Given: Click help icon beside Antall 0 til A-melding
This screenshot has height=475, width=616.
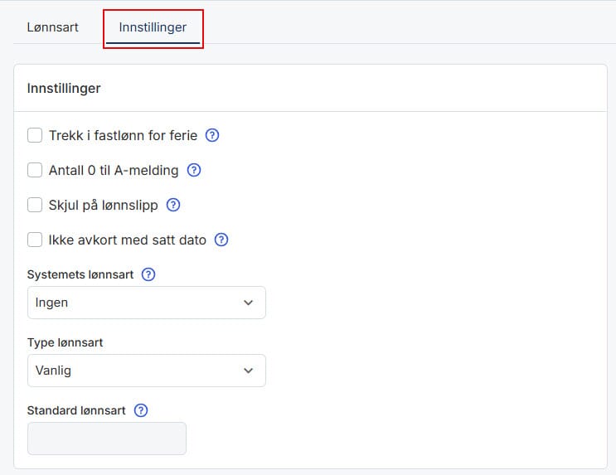Looking at the screenshot, I should [194, 171].
